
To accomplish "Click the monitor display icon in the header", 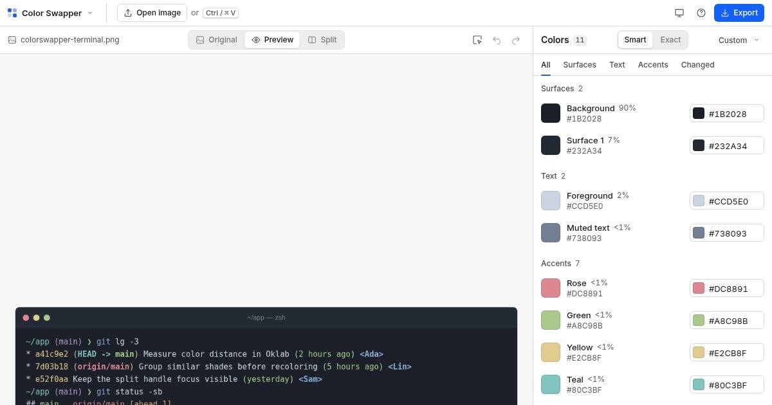I will point(679,13).
